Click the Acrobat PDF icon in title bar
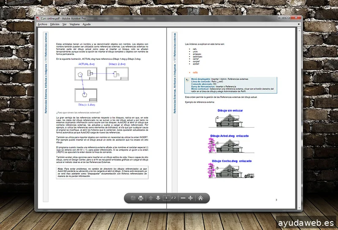The height and width of the screenshot is (230, 338). 38,19
